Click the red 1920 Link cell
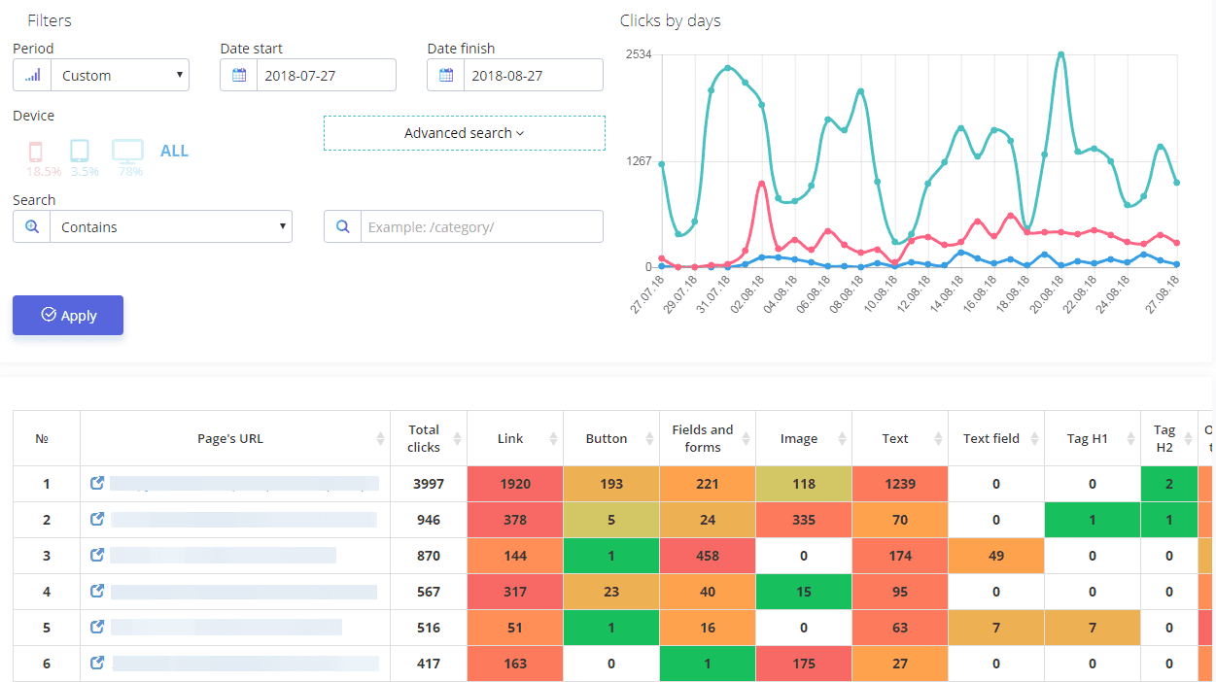 pos(514,483)
